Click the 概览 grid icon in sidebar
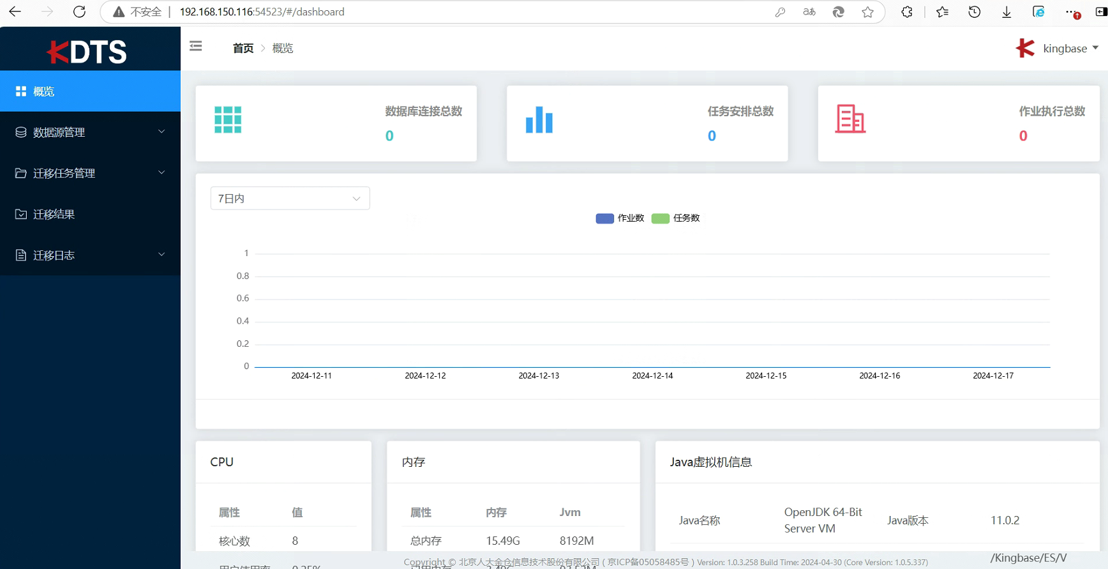 coord(21,91)
